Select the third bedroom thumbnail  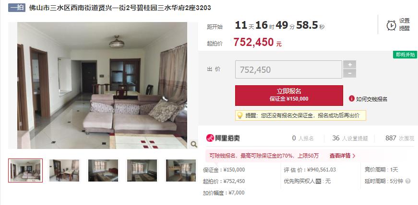tap(103, 171)
